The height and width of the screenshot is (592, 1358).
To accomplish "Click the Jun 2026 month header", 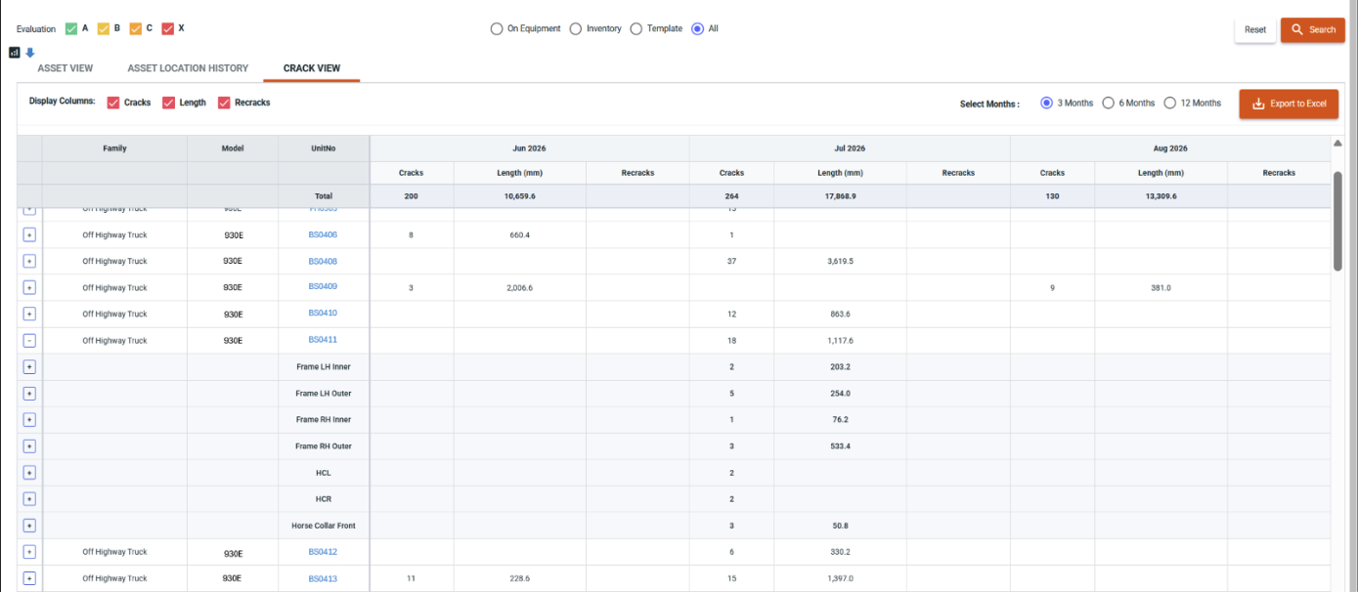I will coord(529,148).
